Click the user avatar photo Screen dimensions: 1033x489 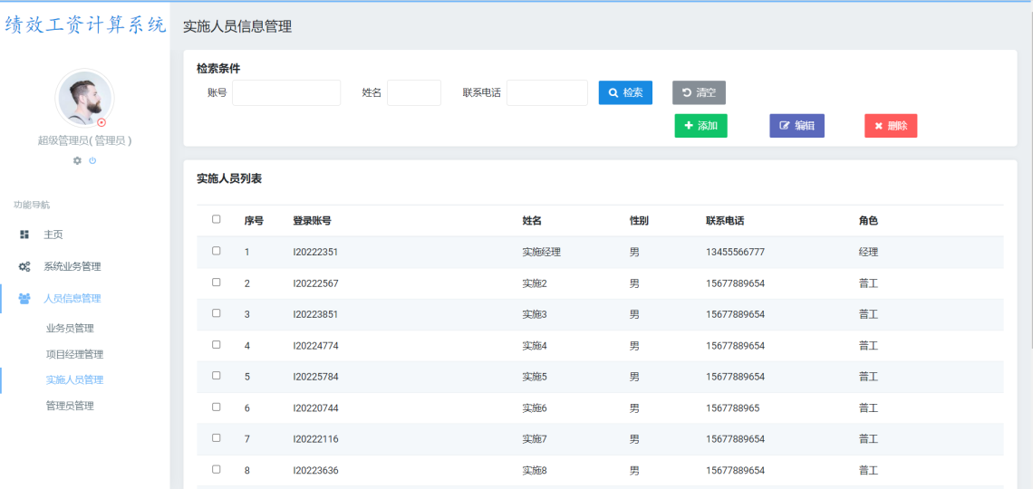pos(84,98)
